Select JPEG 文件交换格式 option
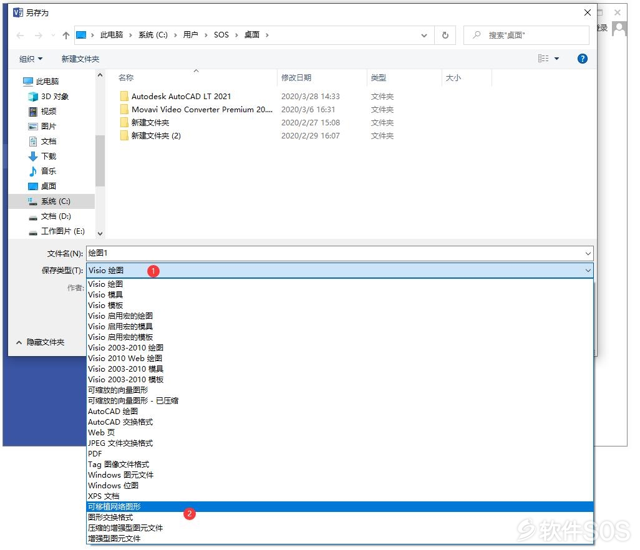640x550 pixels. [339, 443]
